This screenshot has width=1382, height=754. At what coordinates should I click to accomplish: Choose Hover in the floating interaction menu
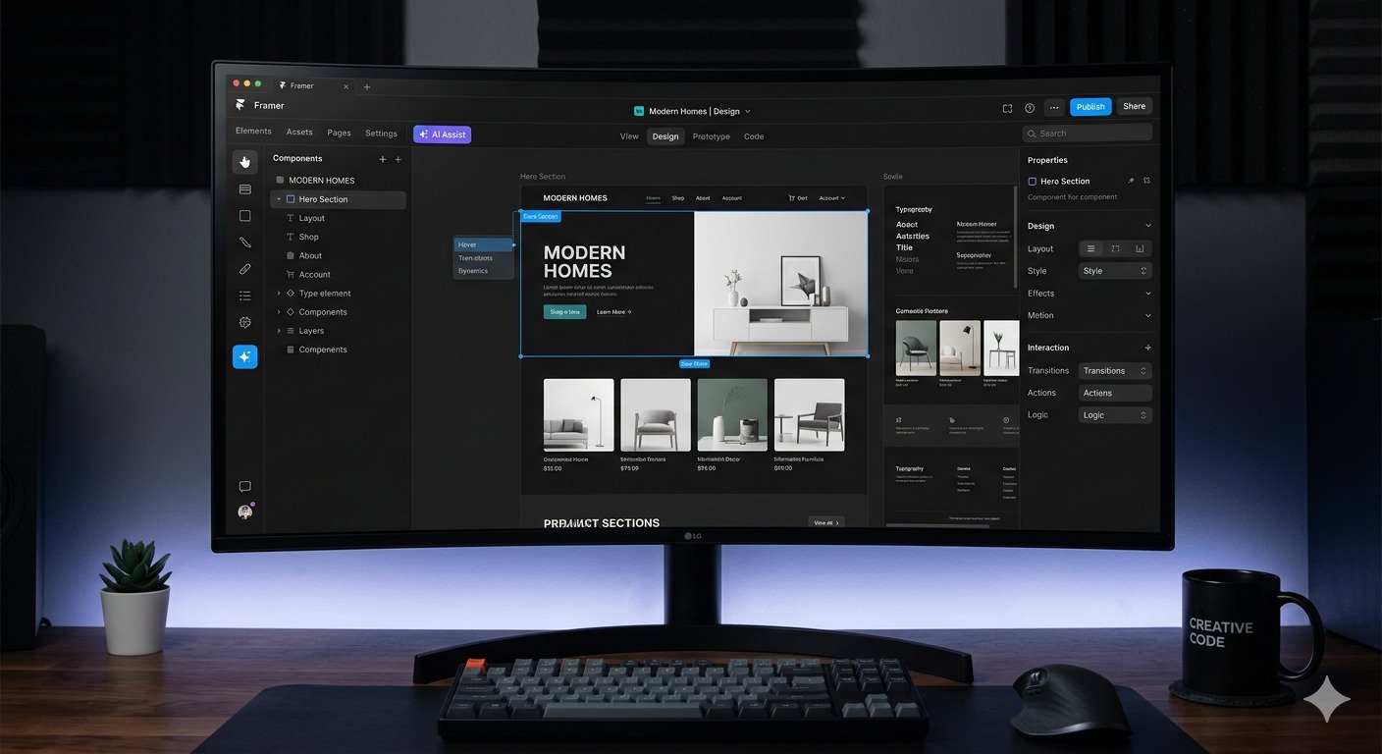(484, 244)
